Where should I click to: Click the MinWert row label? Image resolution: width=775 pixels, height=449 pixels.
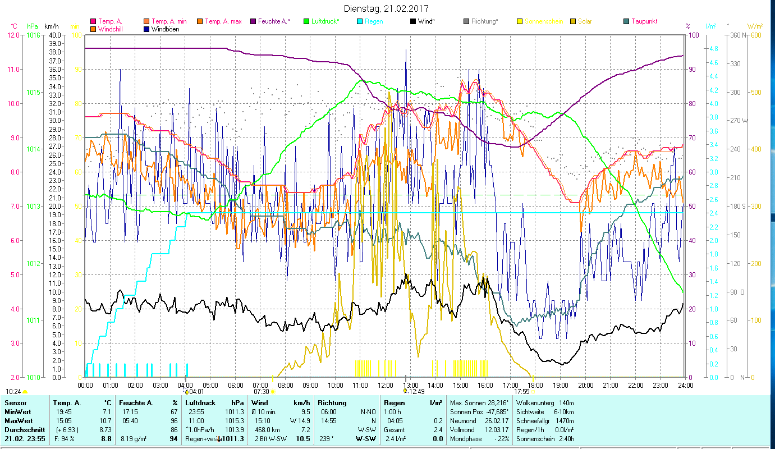(x=18, y=412)
